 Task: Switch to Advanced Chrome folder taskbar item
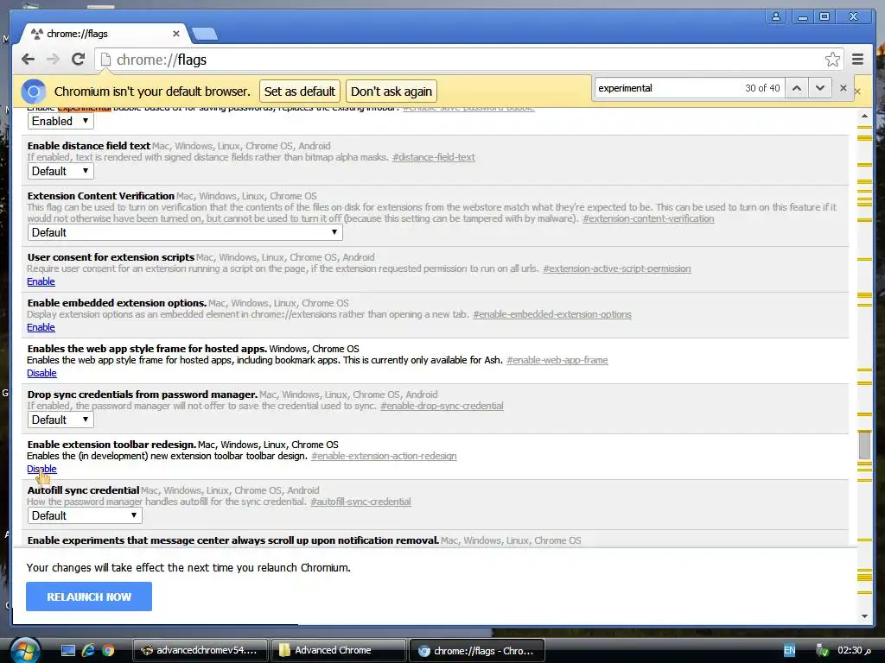pyautogui.click(x=339, y=651)
